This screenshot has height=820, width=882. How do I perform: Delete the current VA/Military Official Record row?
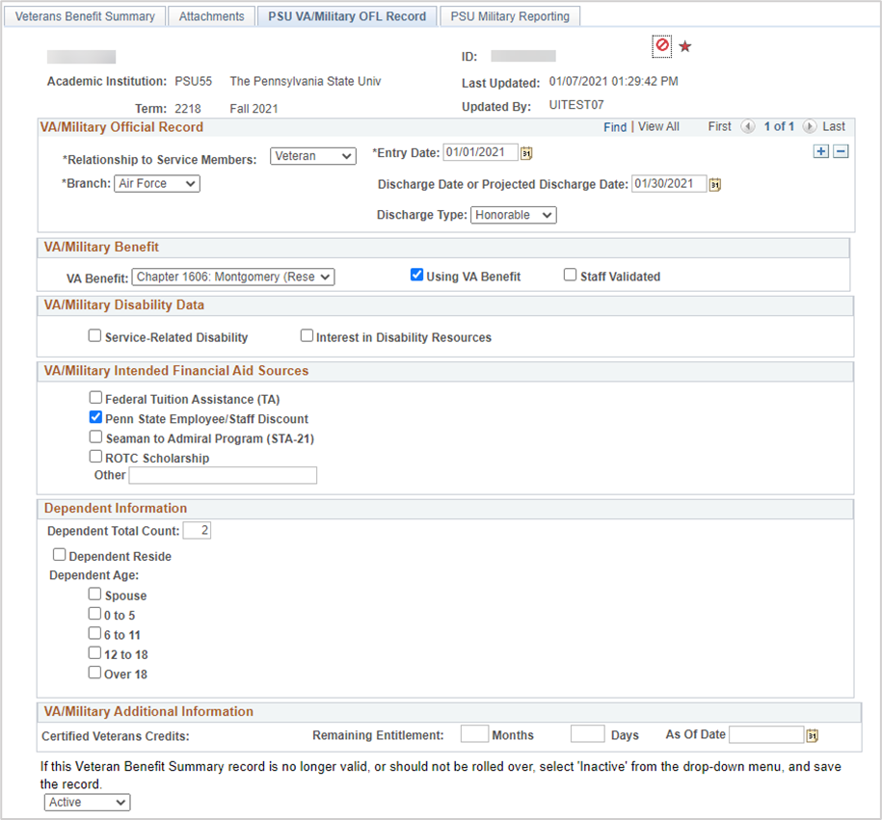click(x=838, y=151)
